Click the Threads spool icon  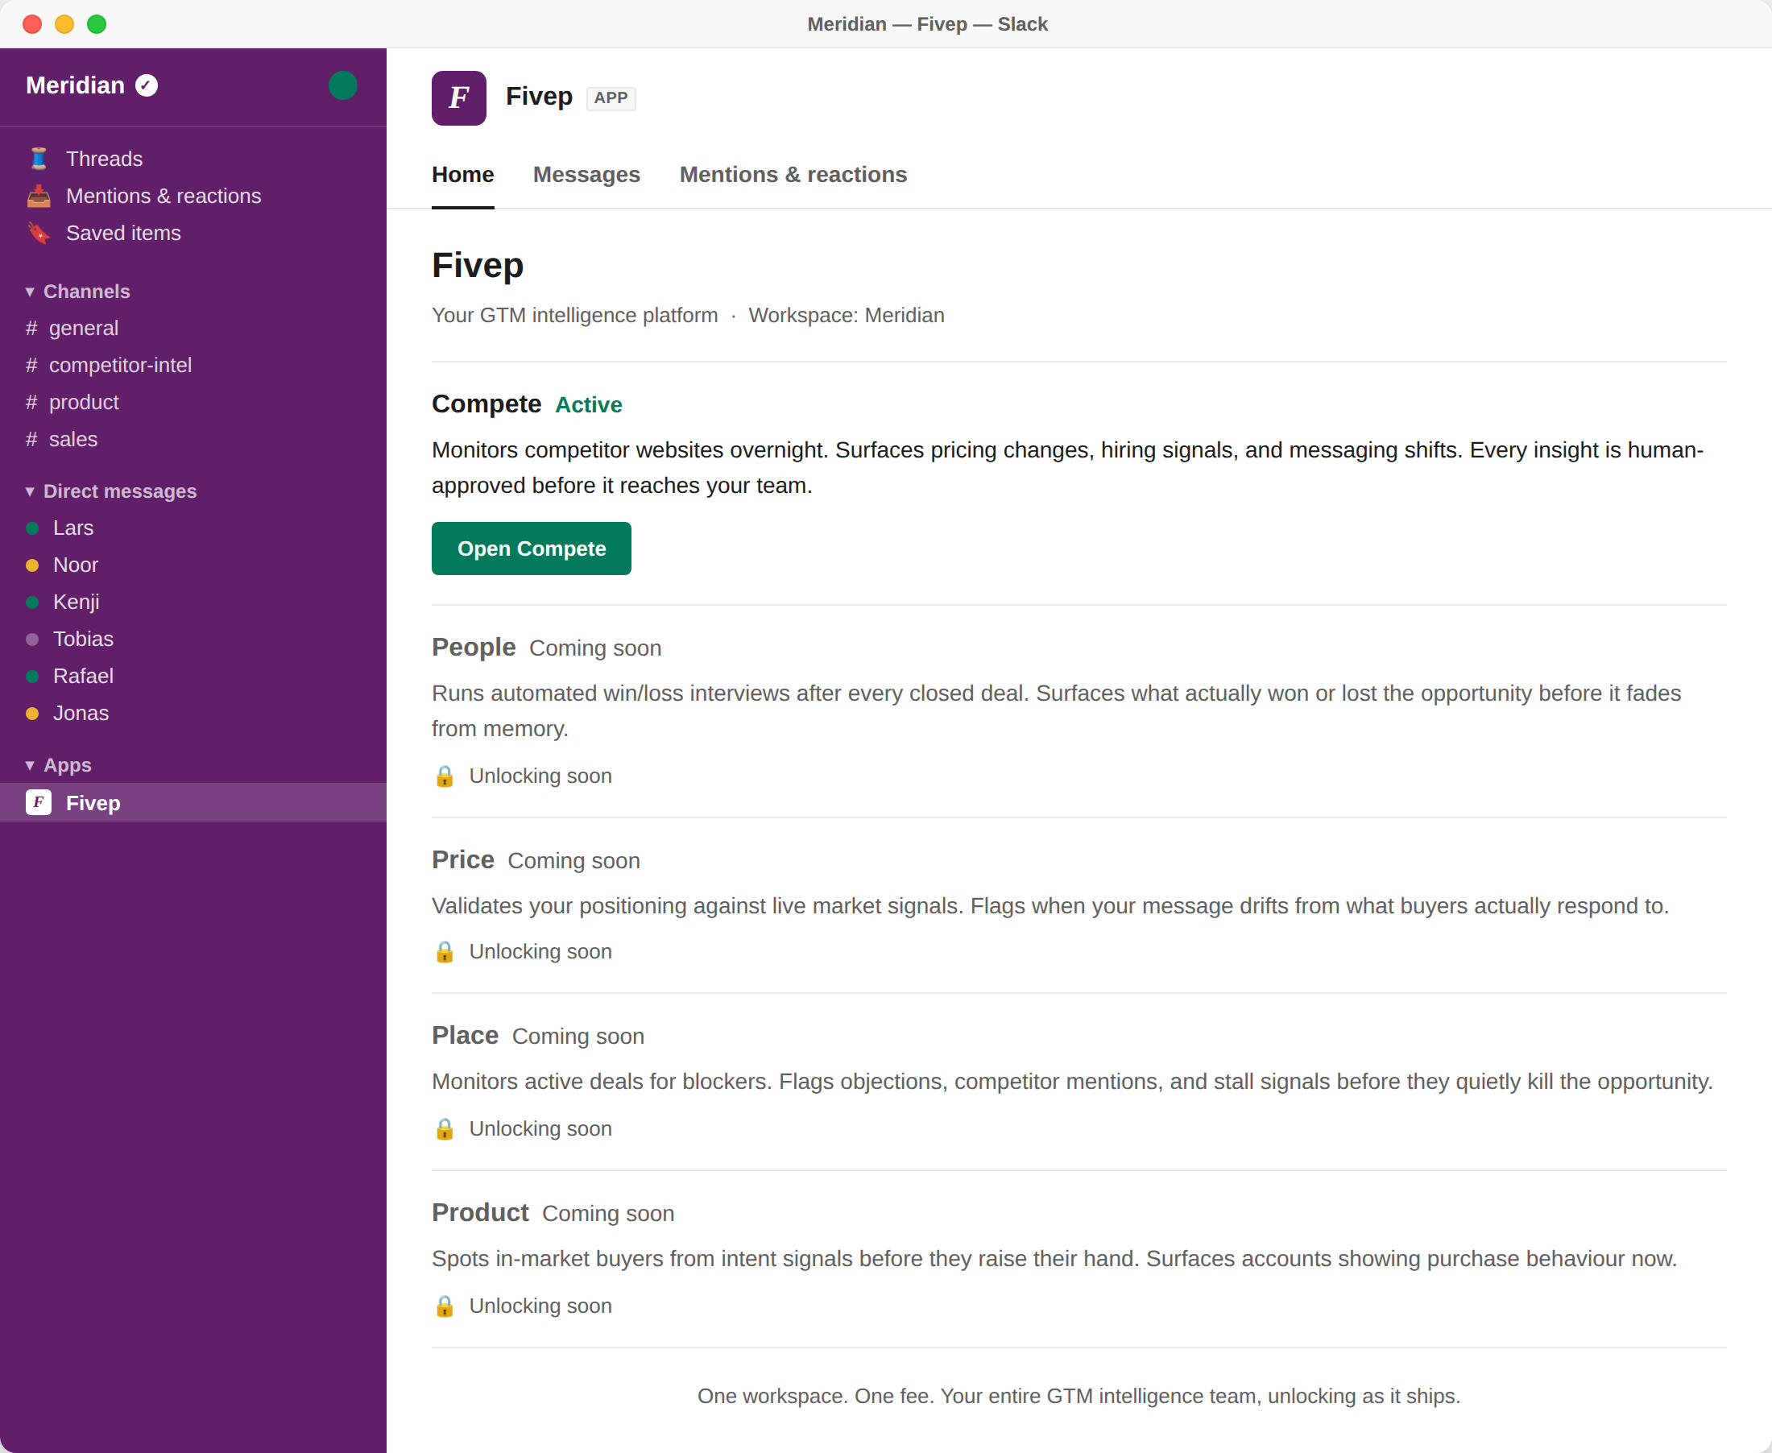[39, 159]
